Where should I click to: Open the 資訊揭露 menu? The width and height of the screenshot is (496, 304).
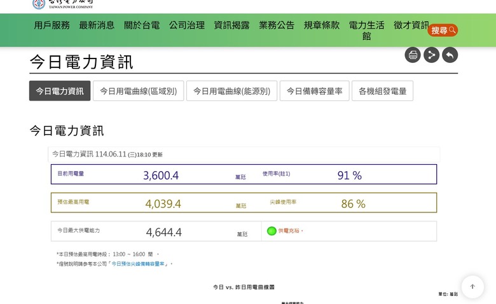[x=231, y=25]
